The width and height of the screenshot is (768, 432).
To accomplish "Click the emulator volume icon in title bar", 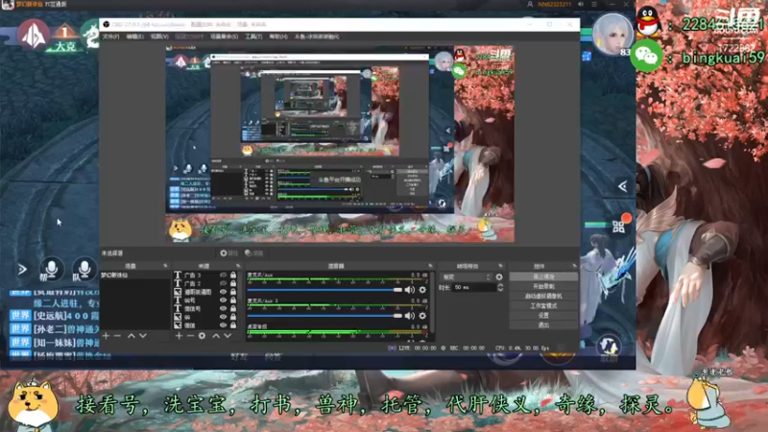I will [581, 4].
